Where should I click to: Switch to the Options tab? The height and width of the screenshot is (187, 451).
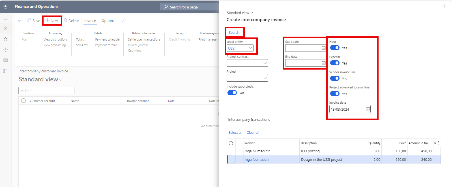108,21
